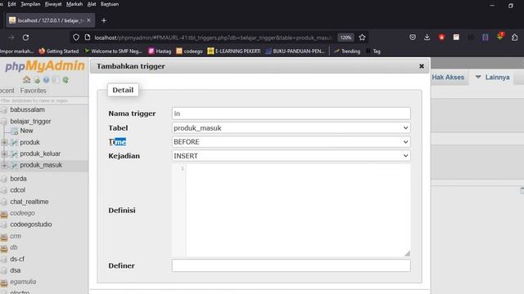The width and height of the screenshot is (524, 294).
Task: Click the database filter box in sidebar
Action: tap(43, 100)
